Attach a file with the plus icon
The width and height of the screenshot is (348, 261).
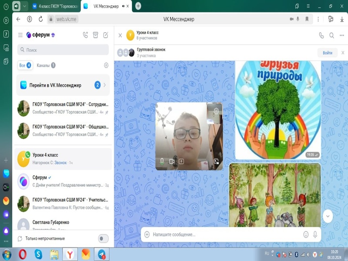(x=147, y=234)
